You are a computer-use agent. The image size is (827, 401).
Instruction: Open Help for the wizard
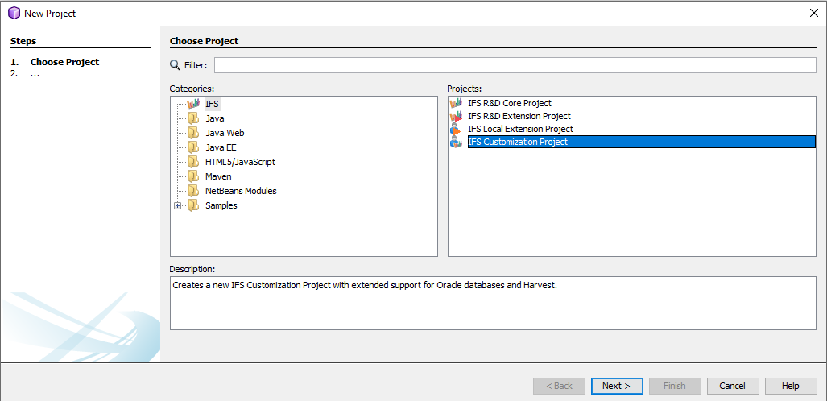pyautogui.click(x=791, y=386)
